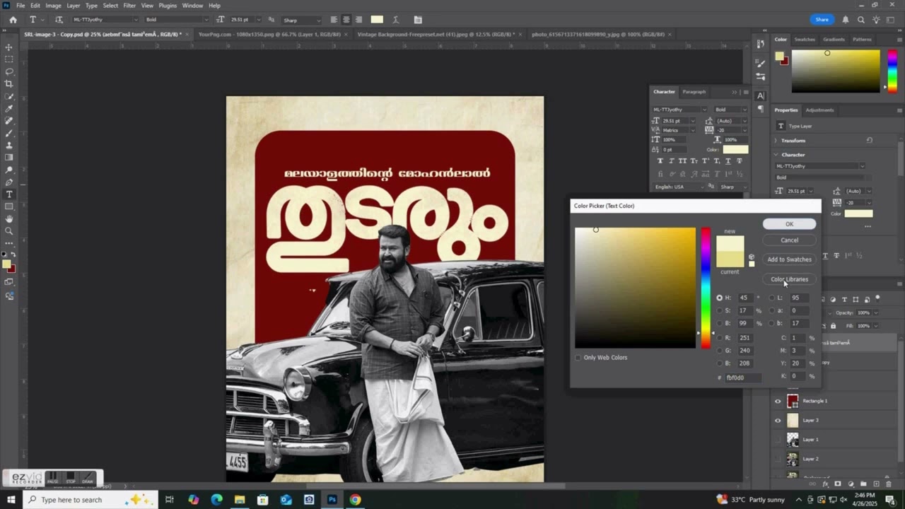Select the L lightness radio button
This screenshot has height=509, width=905.
(772, 298)
